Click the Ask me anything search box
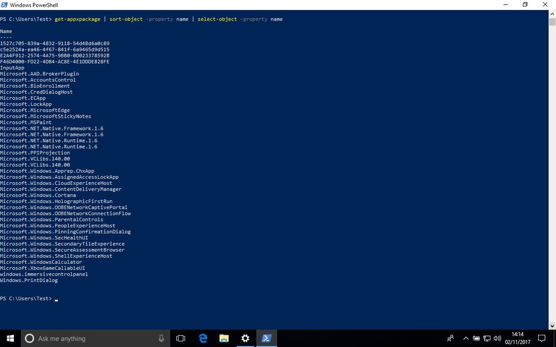This screenshot has height=347, width=556. tap(96, 339)
